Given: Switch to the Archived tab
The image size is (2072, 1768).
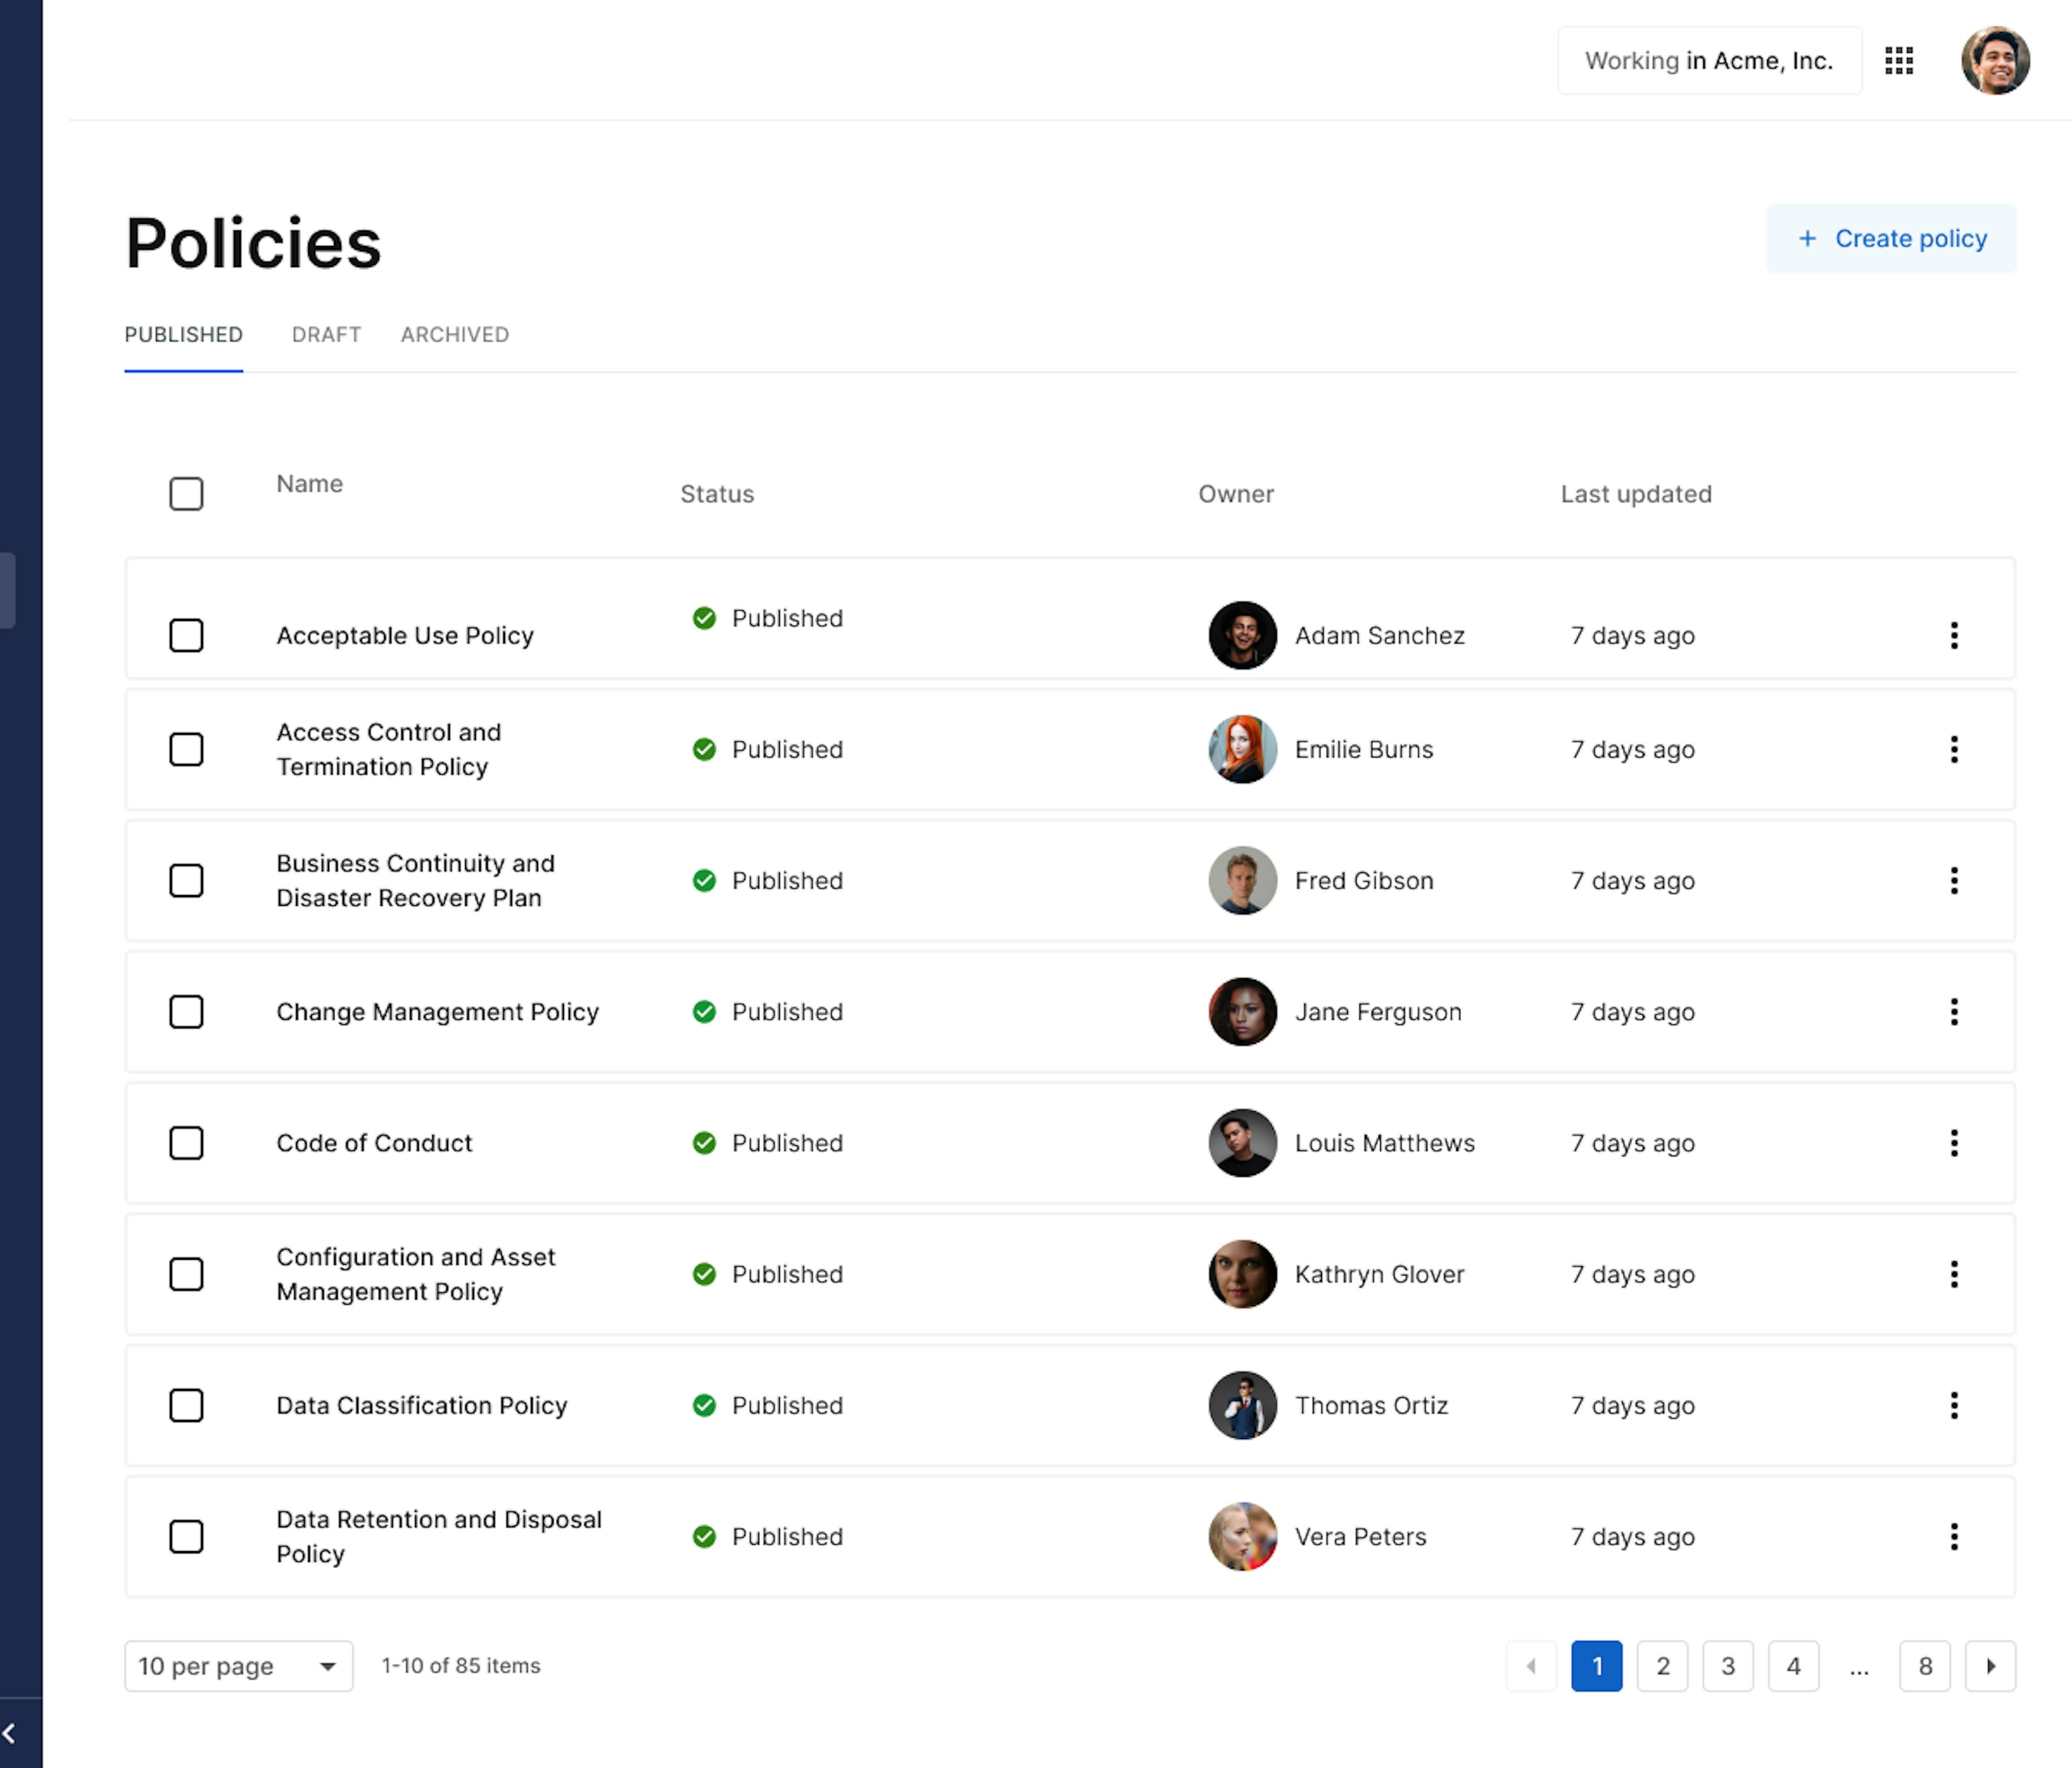Looking at the screenshot, I should point(455,335).
